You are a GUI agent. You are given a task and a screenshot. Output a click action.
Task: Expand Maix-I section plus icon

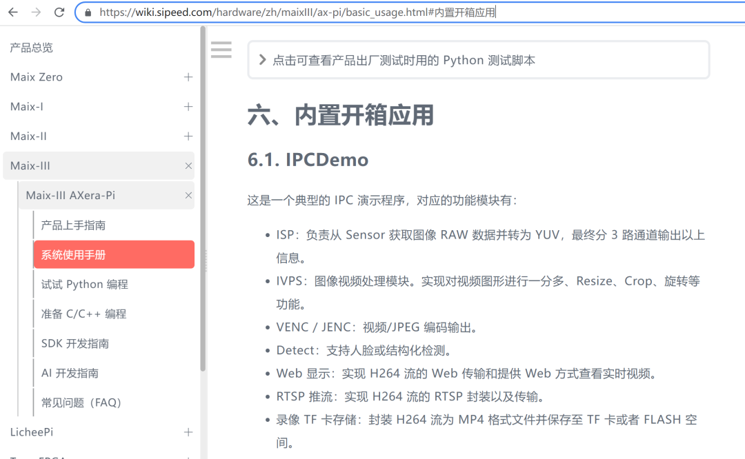tap(188, 106)
